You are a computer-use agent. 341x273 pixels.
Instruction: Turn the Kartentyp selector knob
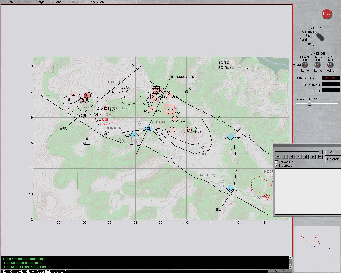click(x=319, y=36)
